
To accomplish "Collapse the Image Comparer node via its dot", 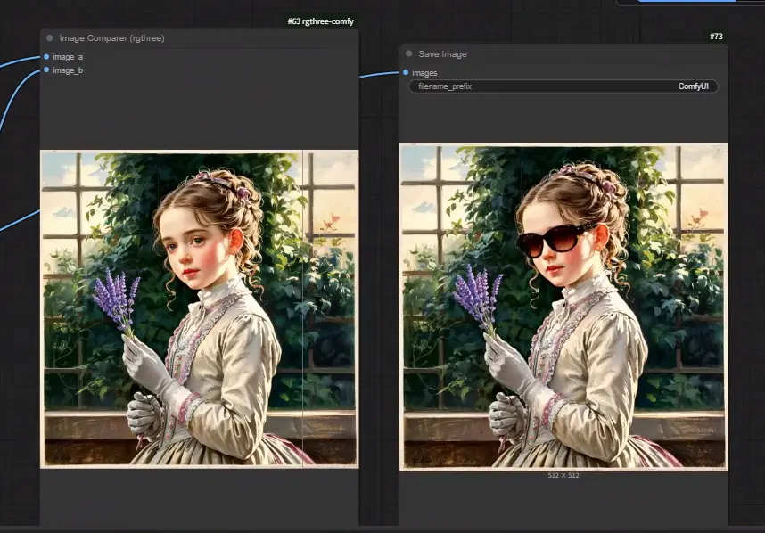I will pyautogui.click(x=50, y=38).
